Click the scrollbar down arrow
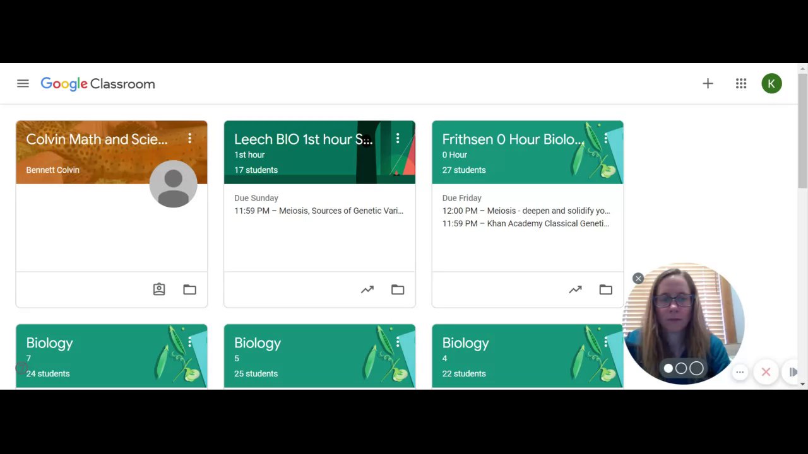808x454 pixels. point(802,383)
